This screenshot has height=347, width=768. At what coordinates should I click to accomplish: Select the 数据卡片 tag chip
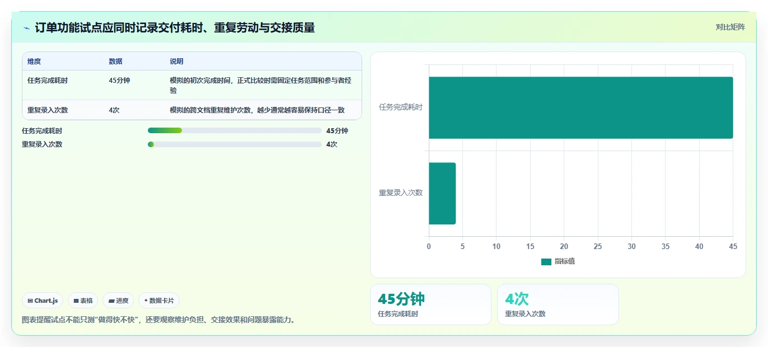[159, 301]
